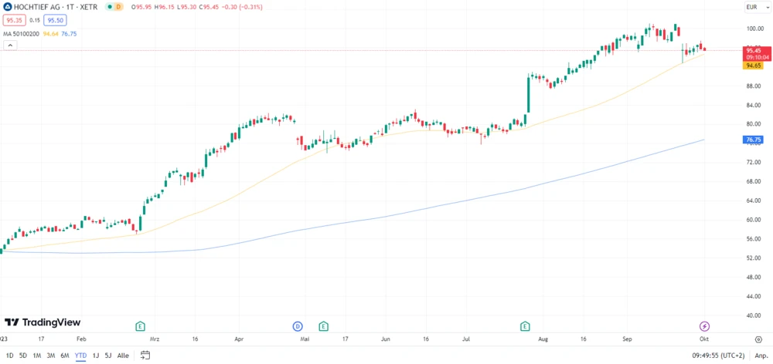Click the HOCHTIEF AG symbol logo
Image resolution: width=773 pixels, height=364 pixels.
coord(7,7)
